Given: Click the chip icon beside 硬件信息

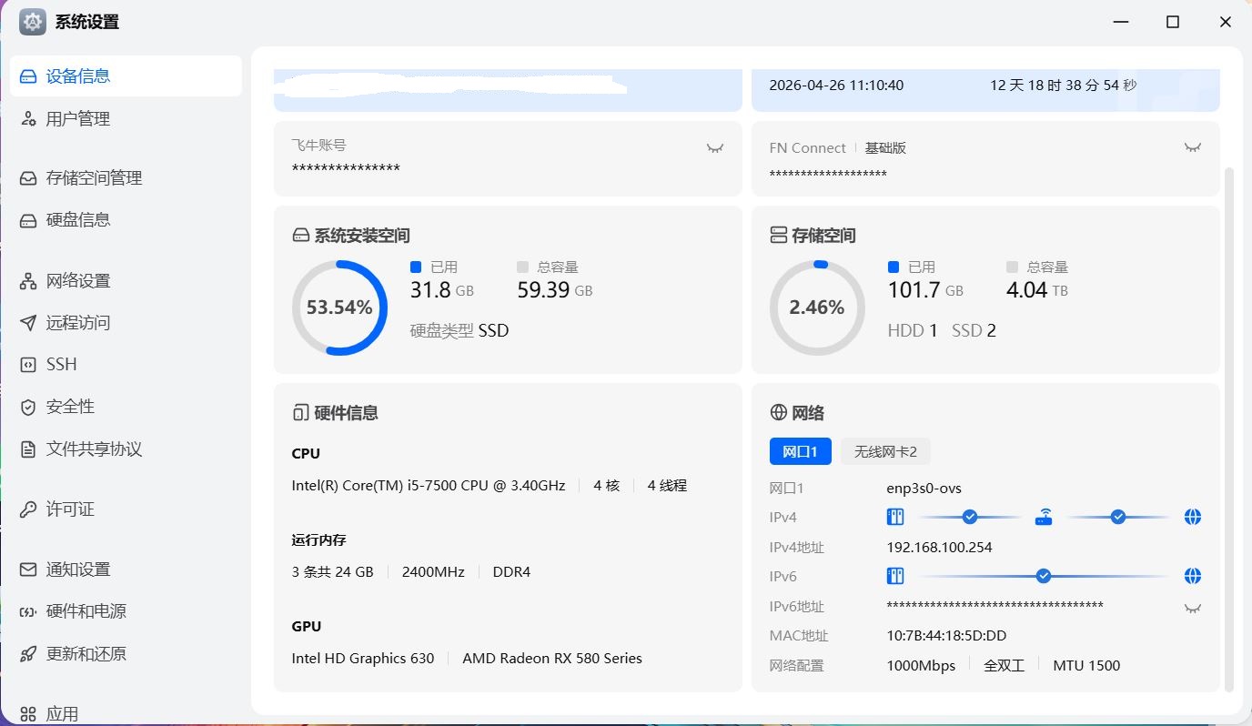Looking at the screenshot, I should coord(301,413).
